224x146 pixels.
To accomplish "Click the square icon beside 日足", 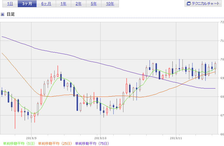I will coord(2,14).
